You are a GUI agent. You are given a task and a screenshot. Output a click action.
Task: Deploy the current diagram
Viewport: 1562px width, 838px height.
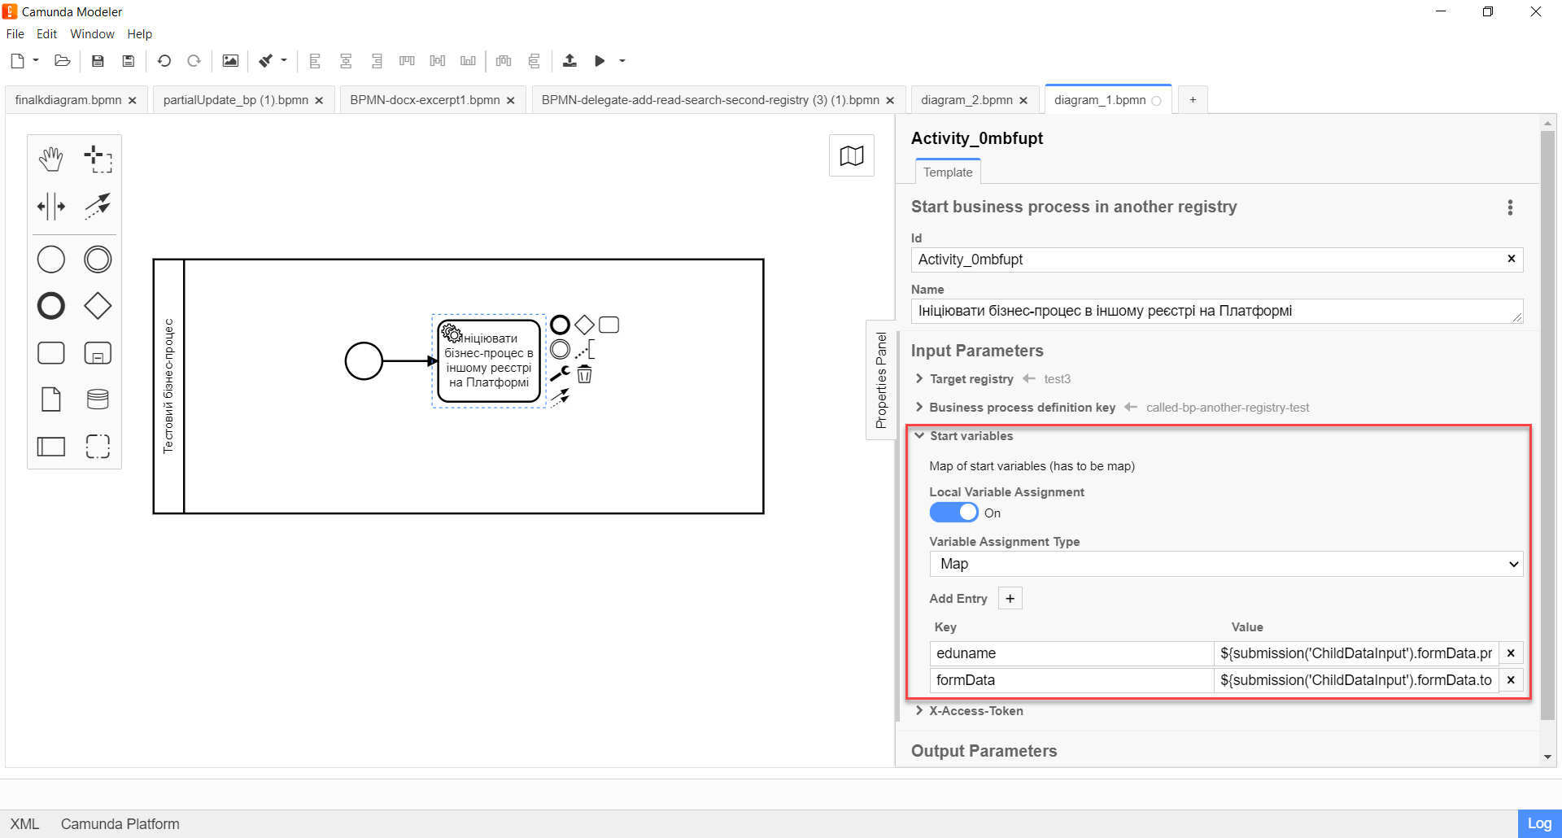coord(569,61)
